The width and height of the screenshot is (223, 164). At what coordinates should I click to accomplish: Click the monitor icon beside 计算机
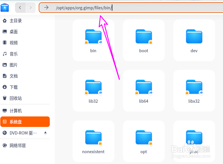5,111
